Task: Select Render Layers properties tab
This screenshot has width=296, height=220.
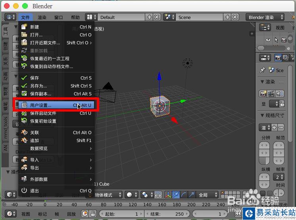Action: coord(285,58)
